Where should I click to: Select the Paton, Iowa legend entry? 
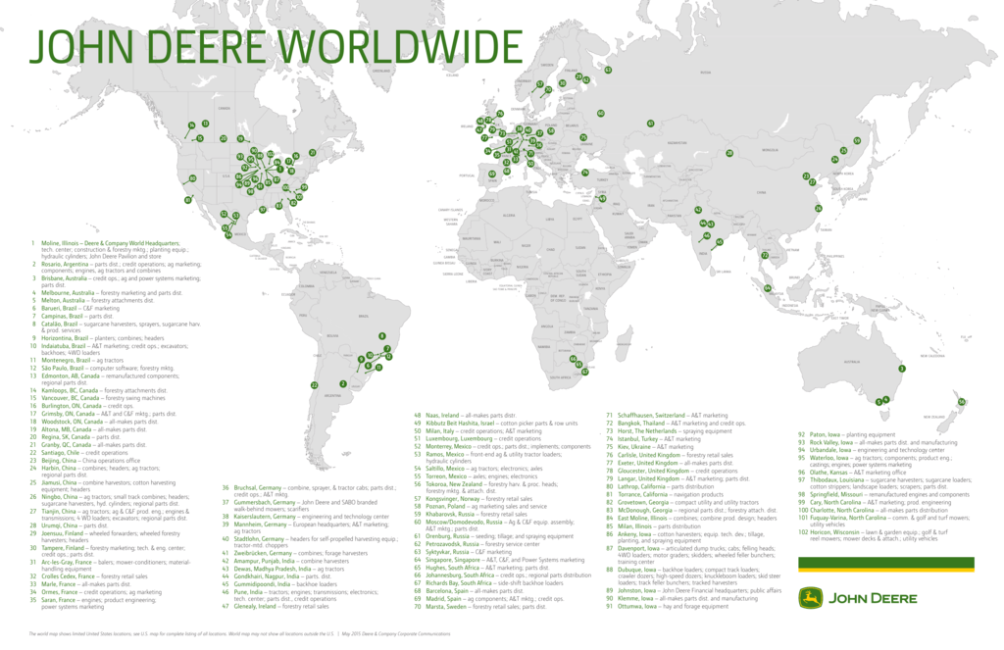pyautogui.click(x=846, y=434)
